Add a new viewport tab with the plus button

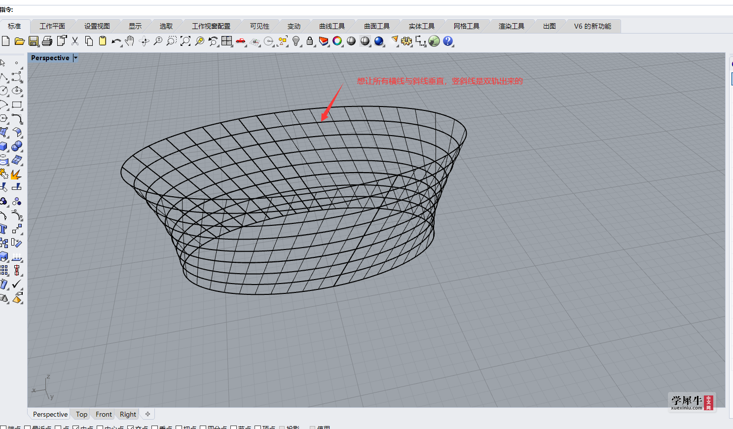click(147, 414)
